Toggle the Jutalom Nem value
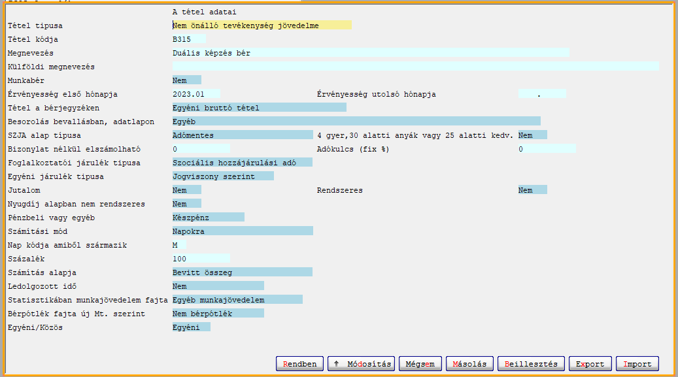This screenshot has height=377, width=678. pyautogui.click(x=186, y=190)
